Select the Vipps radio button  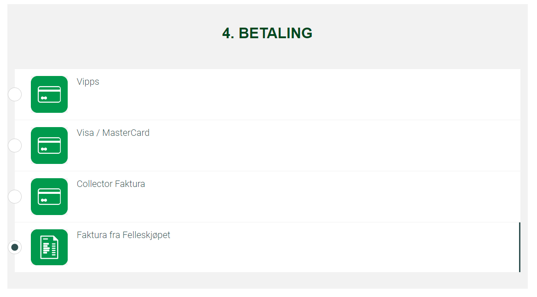point(15,94)
